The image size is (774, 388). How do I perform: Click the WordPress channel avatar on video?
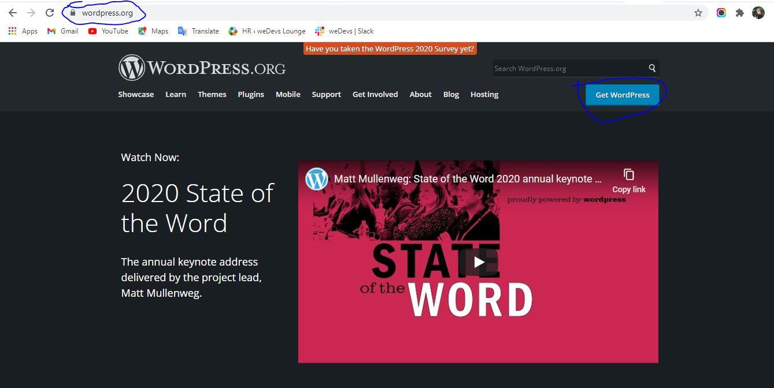(317, 179)
